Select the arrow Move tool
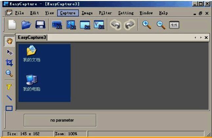 coord(10,52)
